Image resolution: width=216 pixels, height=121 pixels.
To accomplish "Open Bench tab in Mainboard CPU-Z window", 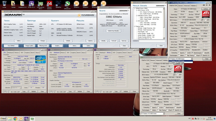I will click(x=79, y=53).
